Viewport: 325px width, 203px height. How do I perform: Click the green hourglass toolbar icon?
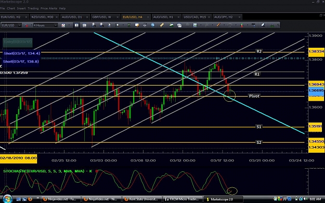pos(129,25)
